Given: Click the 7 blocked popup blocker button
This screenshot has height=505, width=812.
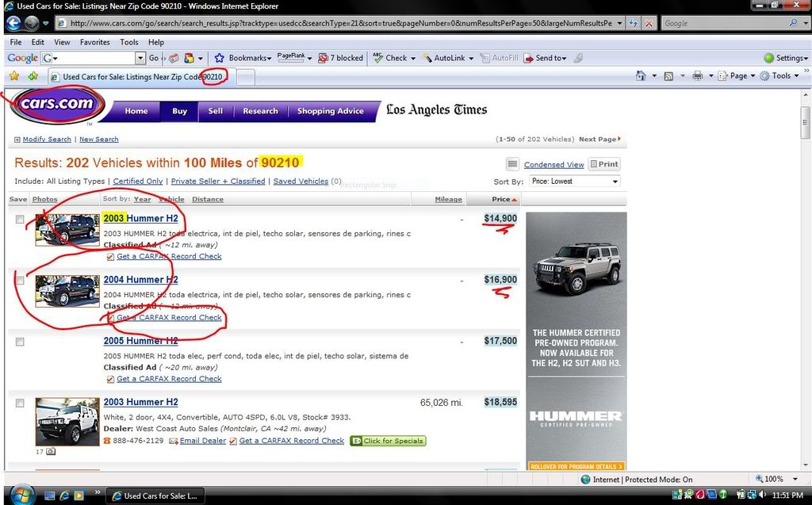Looking at the screenshot, I should pos(341,58).
